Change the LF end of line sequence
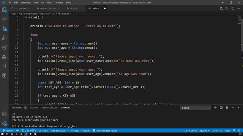Viewport: 243px width, 136px height. point(221,131)
